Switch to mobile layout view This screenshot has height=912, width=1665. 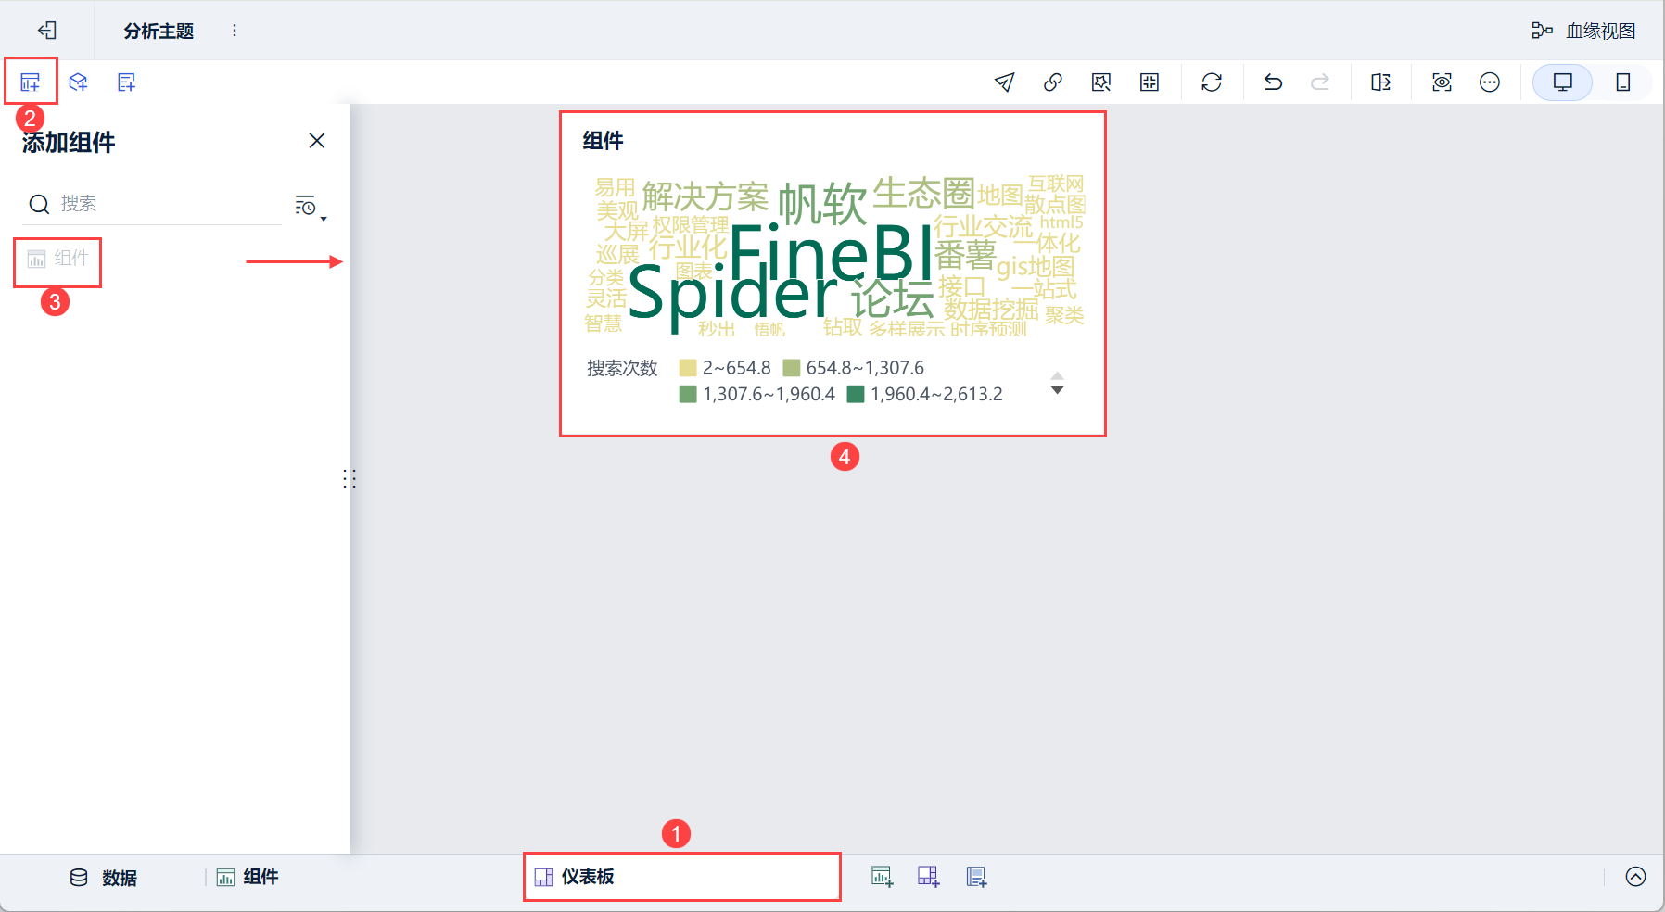point(1622,82)
